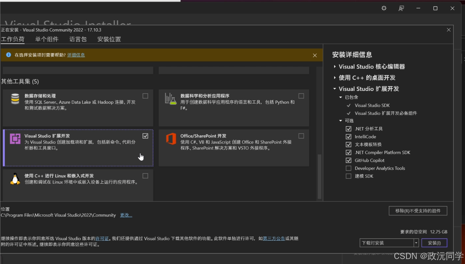Viewport: 465px width, 264px height.
Task: Enable Developer Analytics Tools option
Action: pos(348,168)
